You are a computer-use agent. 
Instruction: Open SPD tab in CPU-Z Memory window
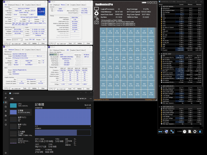pyautogui.click(x=68, y=5)
